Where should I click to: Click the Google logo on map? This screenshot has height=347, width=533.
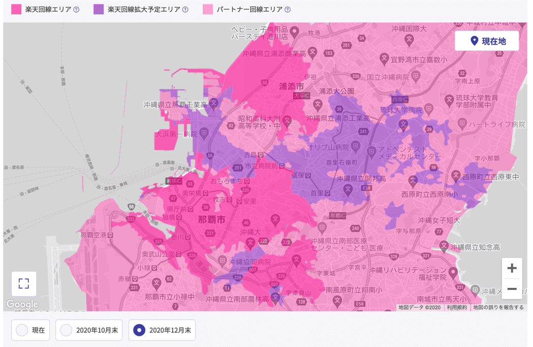(22, 304)
